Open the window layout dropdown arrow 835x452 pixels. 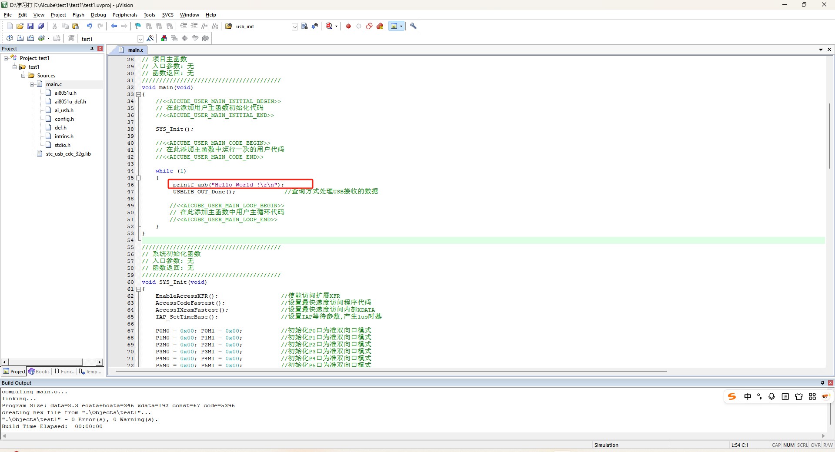point(401,26)
